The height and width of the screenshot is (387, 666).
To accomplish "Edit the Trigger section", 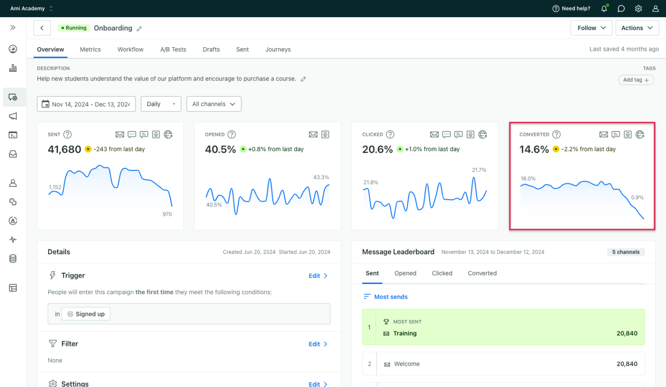I will pyautogui.click(x=318, y=276).
